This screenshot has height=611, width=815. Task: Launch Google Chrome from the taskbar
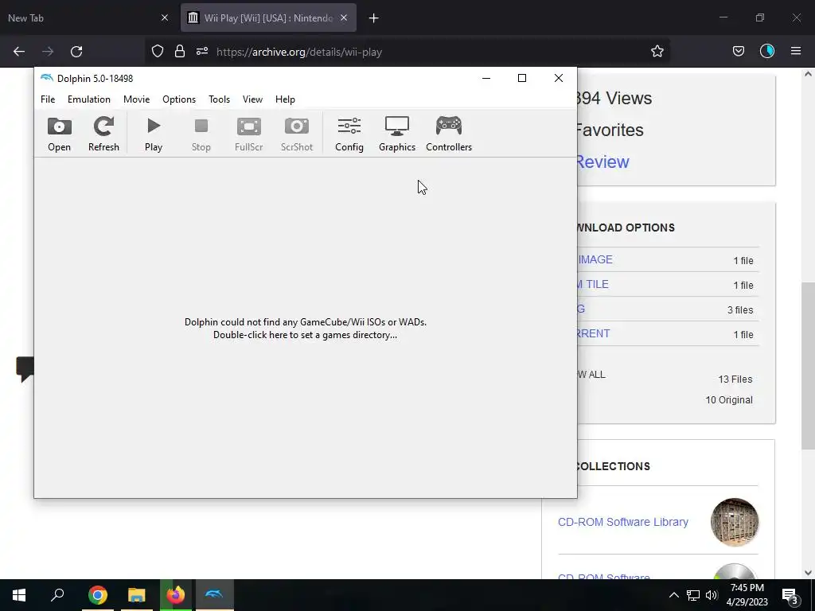[x=97, y=595]
